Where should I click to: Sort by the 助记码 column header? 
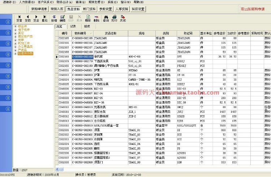coord(188,33)
